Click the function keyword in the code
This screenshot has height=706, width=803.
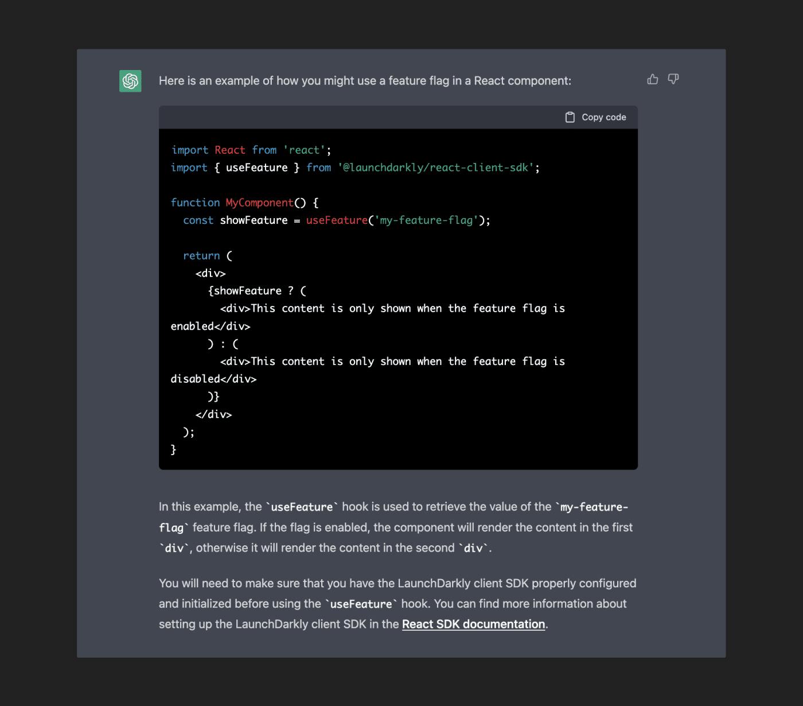pos(195,203)
